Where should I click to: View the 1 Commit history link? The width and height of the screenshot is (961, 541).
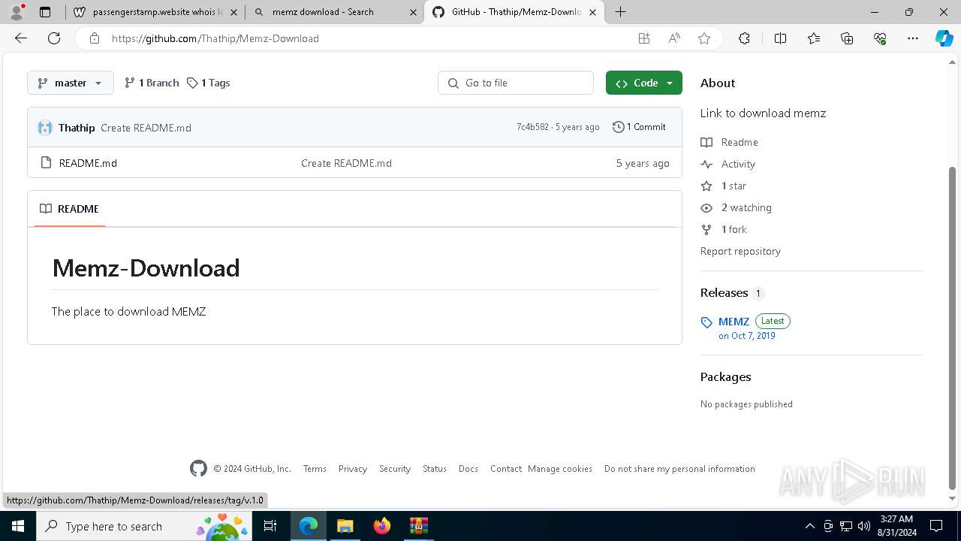[639, 127]
